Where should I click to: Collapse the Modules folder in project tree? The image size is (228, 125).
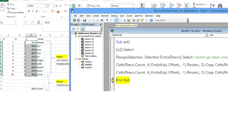(76, 59)
